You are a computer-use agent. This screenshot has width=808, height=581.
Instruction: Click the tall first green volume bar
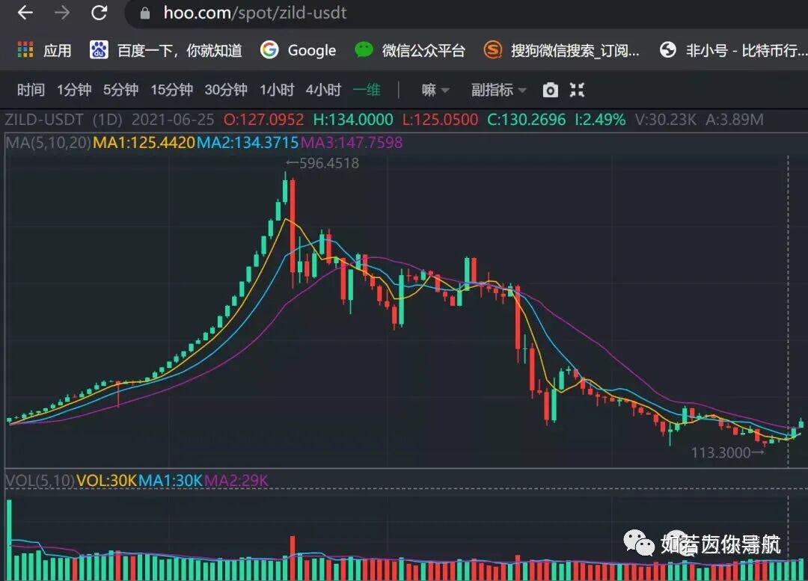9,540
